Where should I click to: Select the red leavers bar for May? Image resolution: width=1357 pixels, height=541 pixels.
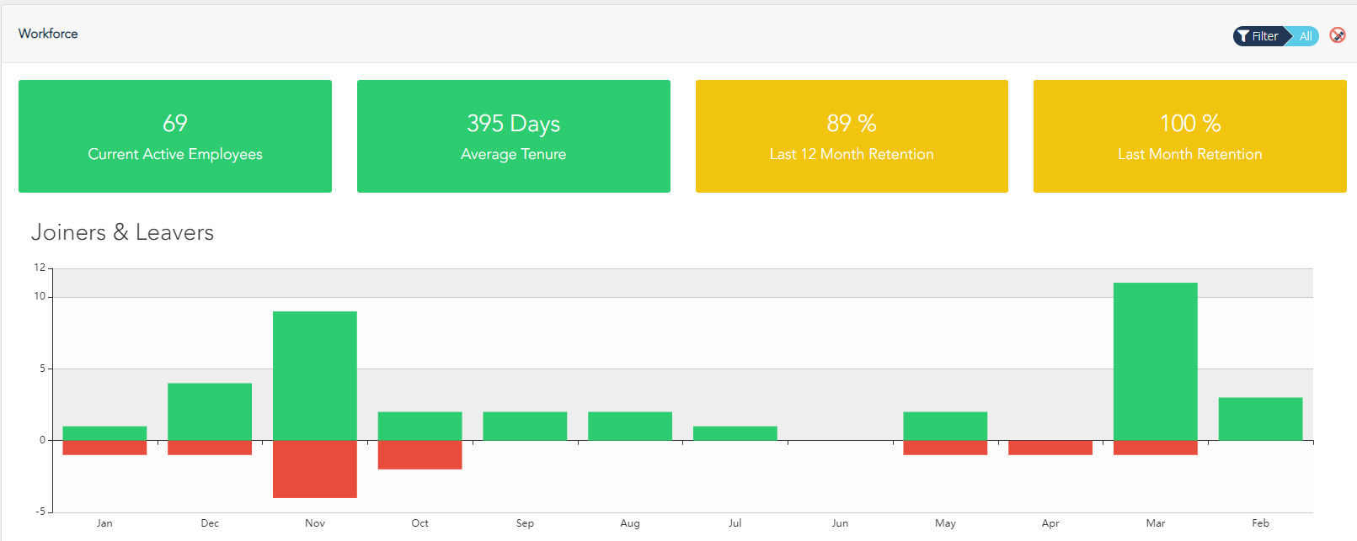click(945, 448)
